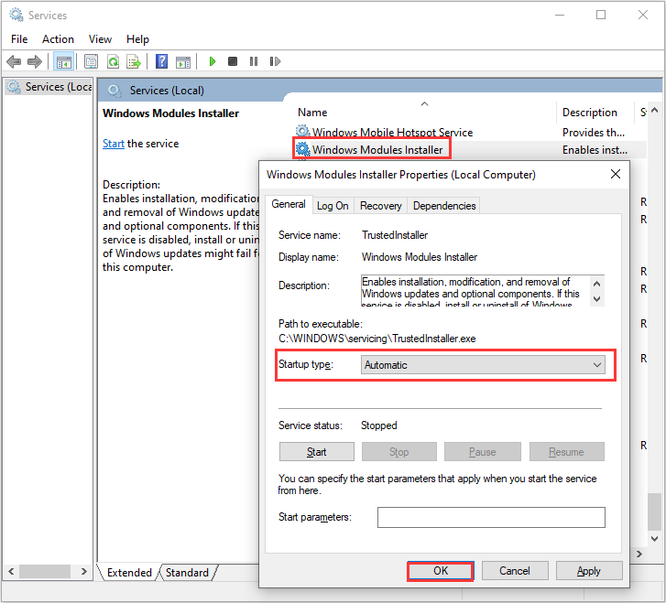Open the Startup type dropdown
Viewport: 666px width, 603px height.
[484, 365]
